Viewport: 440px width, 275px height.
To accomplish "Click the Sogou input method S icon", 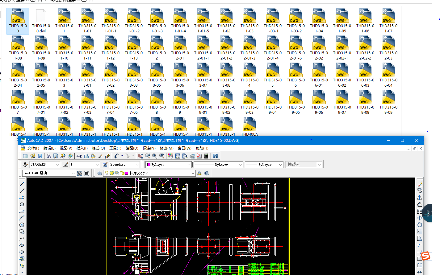I will pos(426,256).
